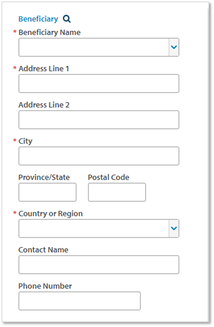Expand the Beneficiary Name dropdown arrow

point(174,48)
